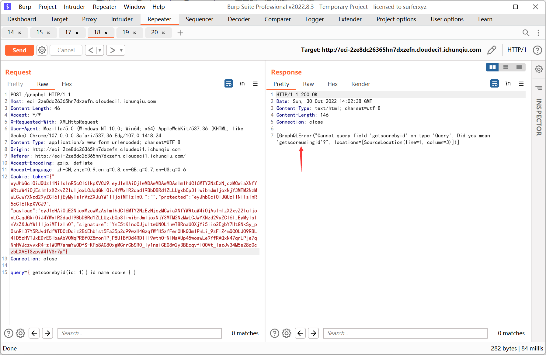Switch response view to Raw
Screen dimensions: 546x355
(x=308, y=84)
